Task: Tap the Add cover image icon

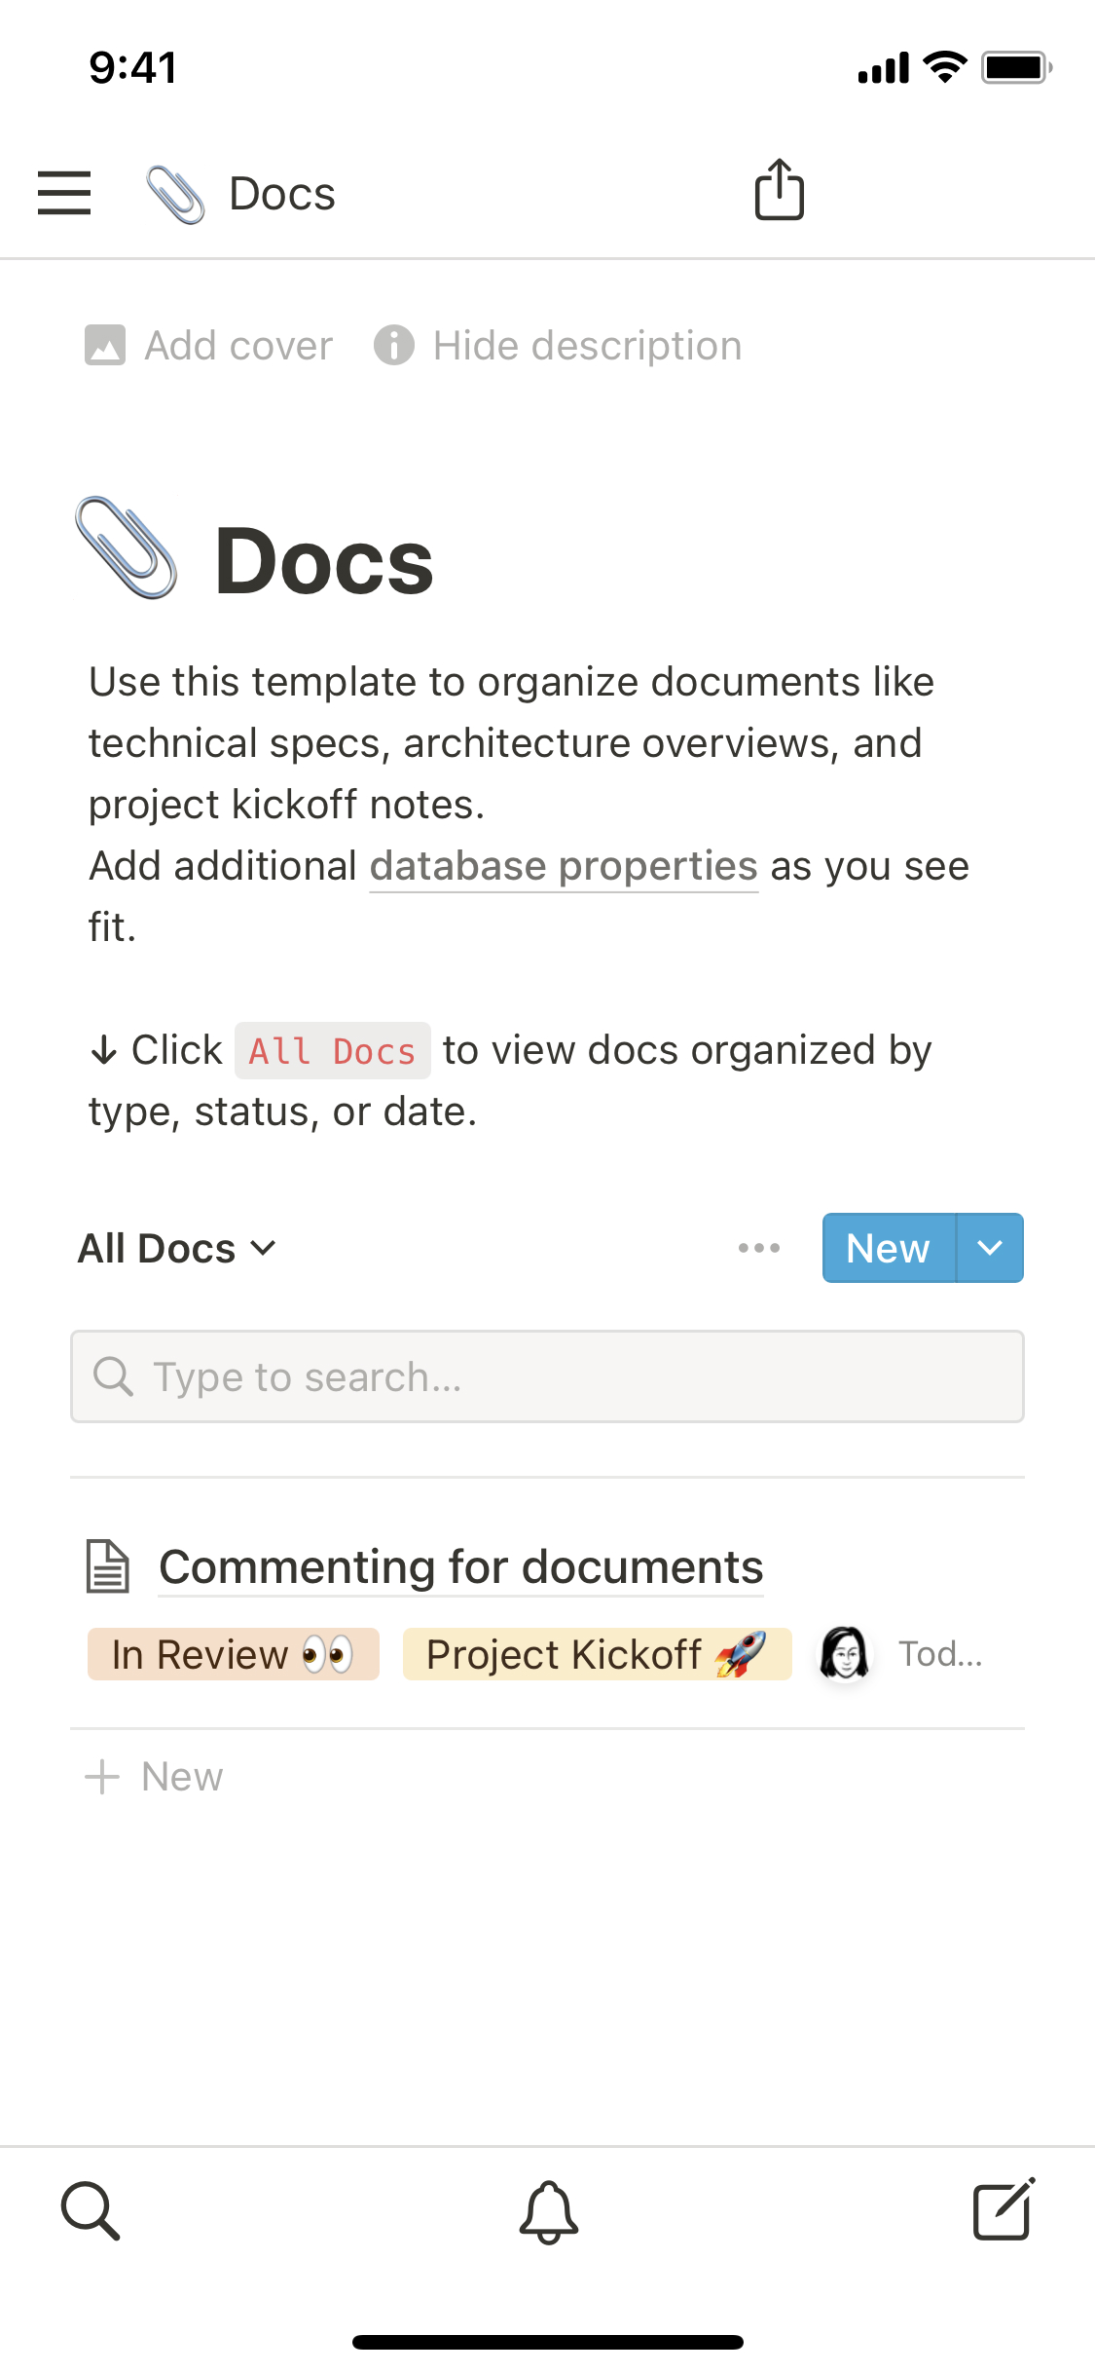Action: point(106,344)
